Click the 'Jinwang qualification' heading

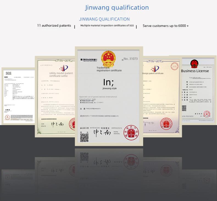point(117,7)
